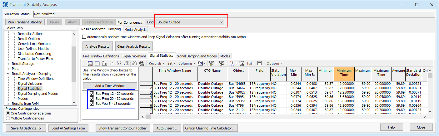
Task: Enable automatically analyze time windows checkbox
Action: 84,37
